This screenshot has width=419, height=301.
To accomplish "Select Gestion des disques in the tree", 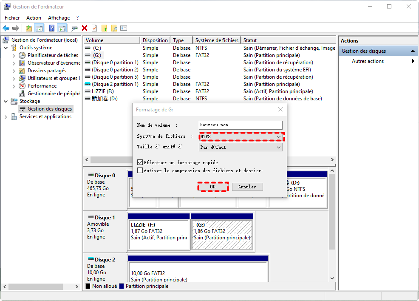I will pyautogui.click(x=50, y=109).
